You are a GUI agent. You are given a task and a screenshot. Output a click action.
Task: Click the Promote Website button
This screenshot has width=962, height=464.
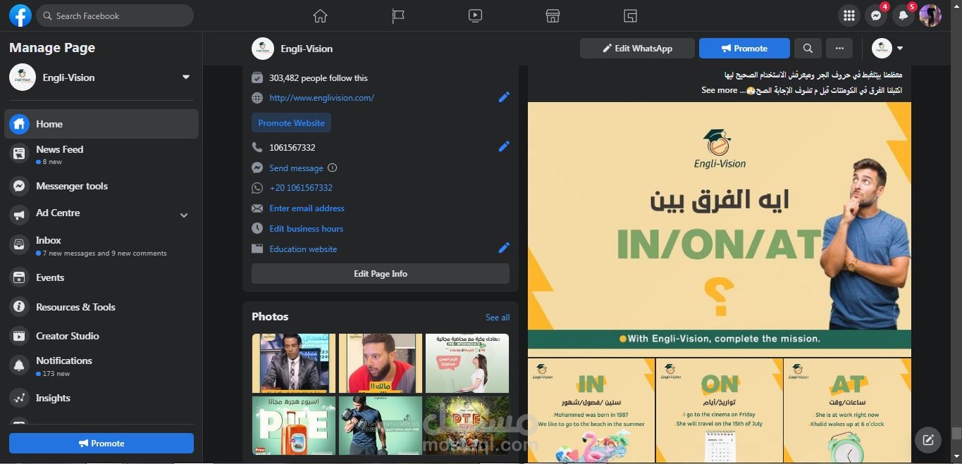[291, 123]
